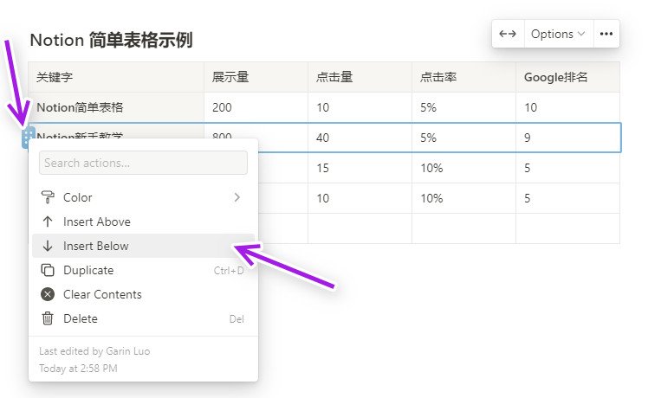The image size is (648, 398).
Task: Choose Insert Above
Action: point(143,221)
